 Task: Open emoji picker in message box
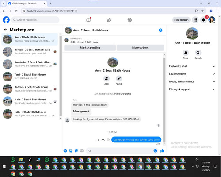[x=155, y=151]
